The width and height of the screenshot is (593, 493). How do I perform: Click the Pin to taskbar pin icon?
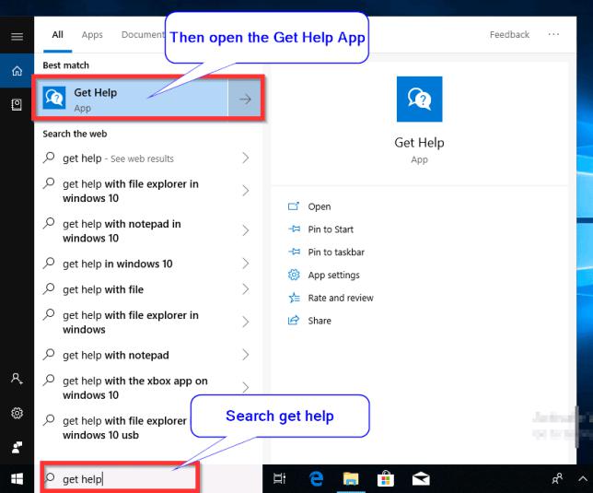coord(294,252)
